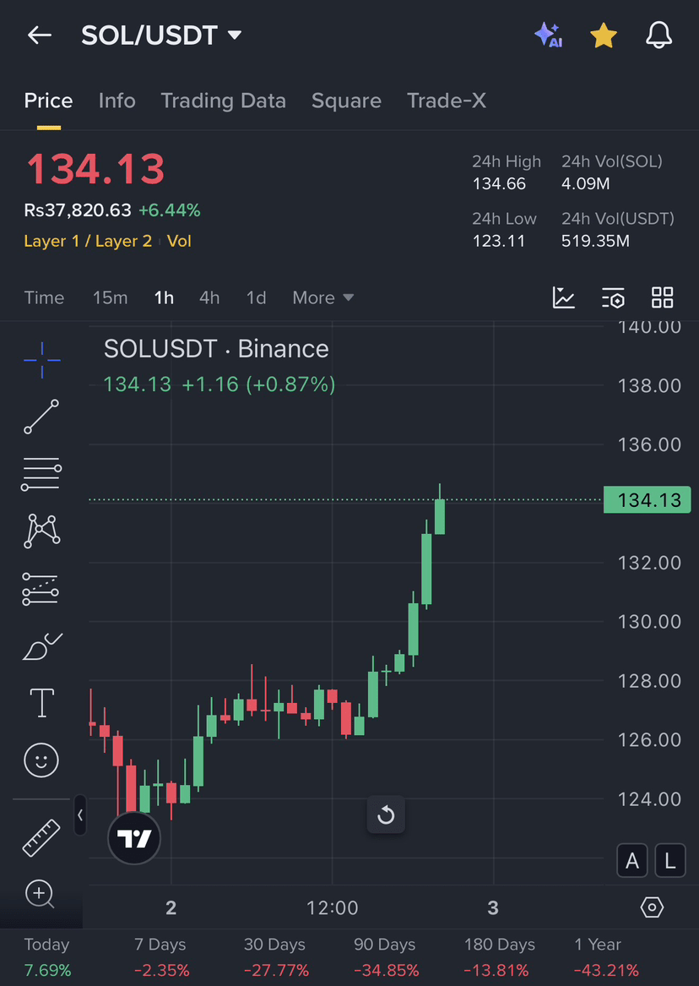Select the Time chart interval
Screen dimensions: 699x986
click(x=44, y=297)
